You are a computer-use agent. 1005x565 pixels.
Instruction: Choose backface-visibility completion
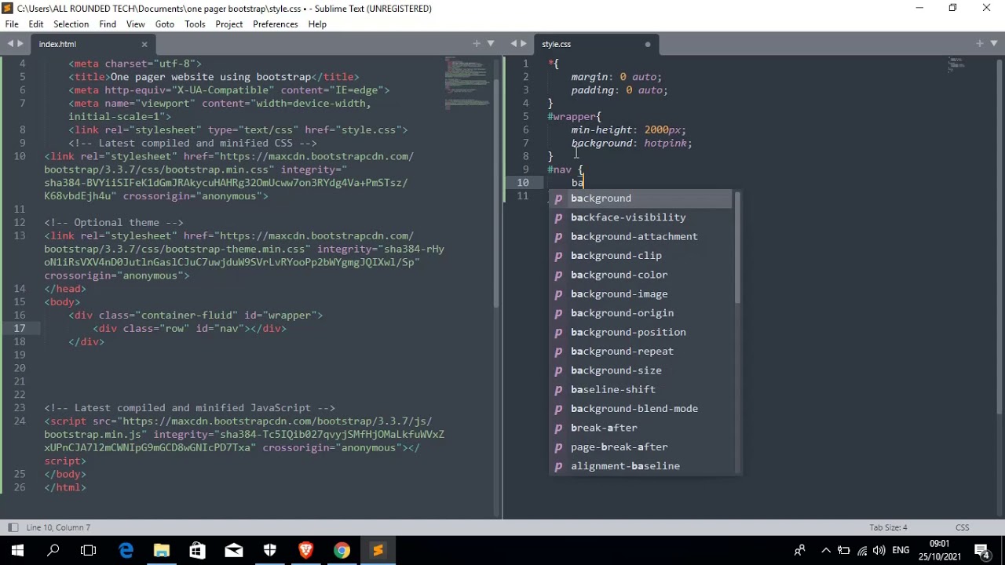641,217
